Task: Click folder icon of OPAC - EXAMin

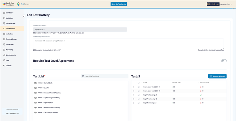Action: pos(35,88)
